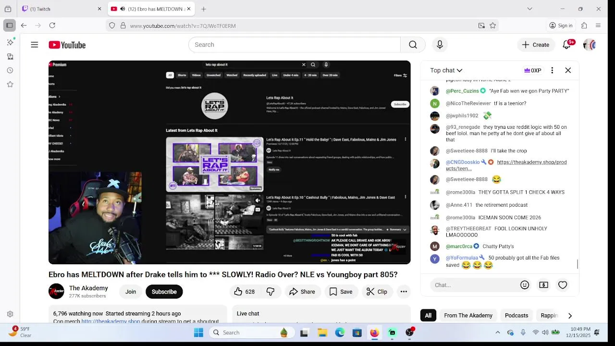Open the new tab plus button
Screen dimensions: 615x346
click(204, 9)
